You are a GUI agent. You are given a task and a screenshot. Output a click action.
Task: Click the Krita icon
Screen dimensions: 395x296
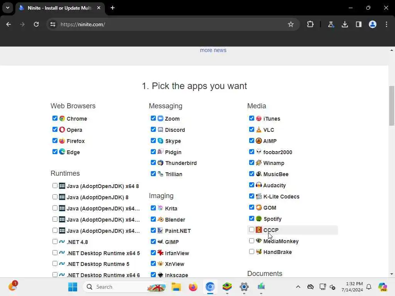point(160,208)
